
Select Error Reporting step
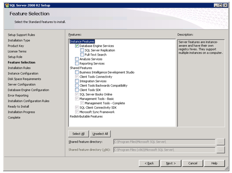[18, 96]
